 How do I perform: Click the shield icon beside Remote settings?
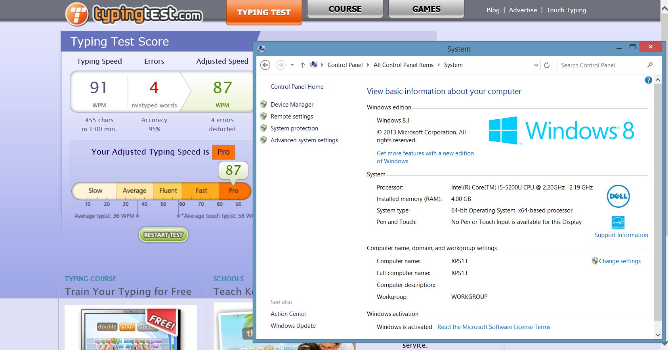pos(263,116)
